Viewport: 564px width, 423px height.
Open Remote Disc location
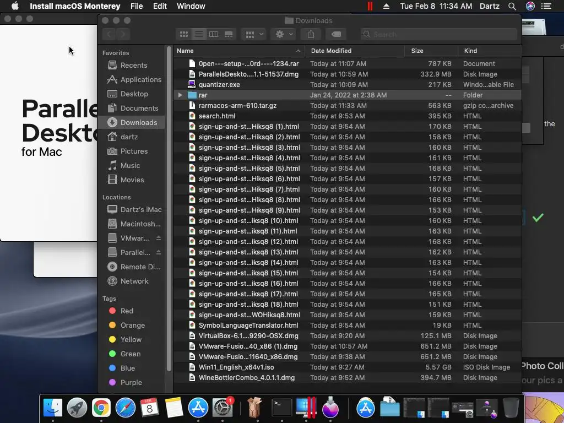click(x=131, y=267)
